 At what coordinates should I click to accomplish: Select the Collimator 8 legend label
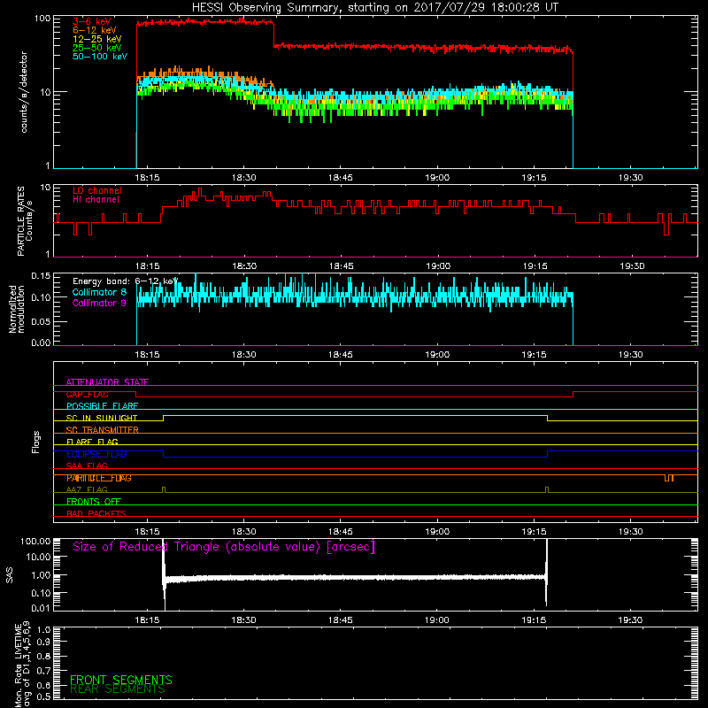[x=99, y=292]
